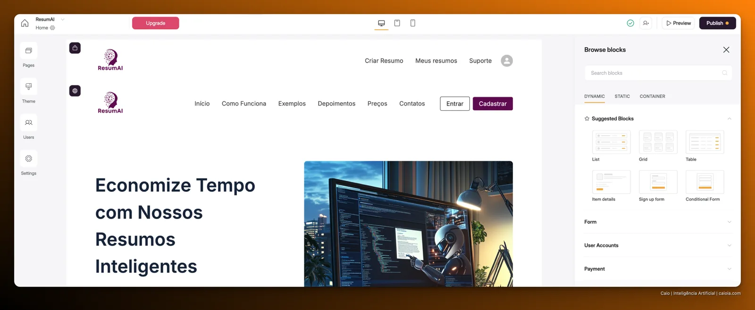Screen dimensions: 755x310
Task: Expand the User Accounts section
Action: click(658, 245)
